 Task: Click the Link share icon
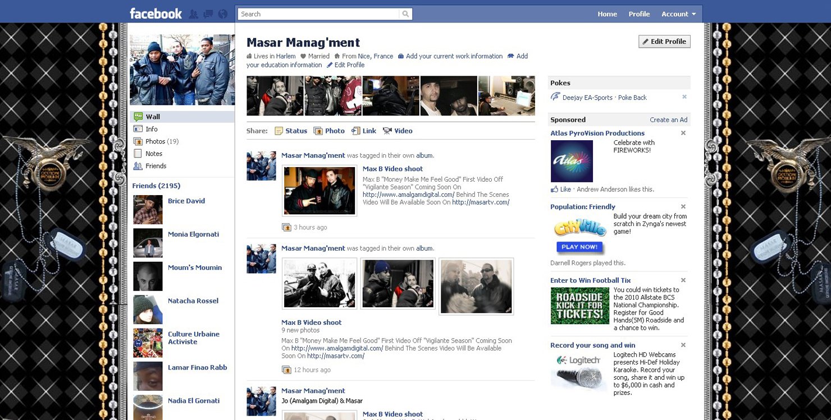click(355, 131)
